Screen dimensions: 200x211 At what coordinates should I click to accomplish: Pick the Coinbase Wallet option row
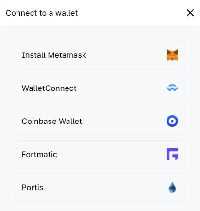[x=100, y=121]
